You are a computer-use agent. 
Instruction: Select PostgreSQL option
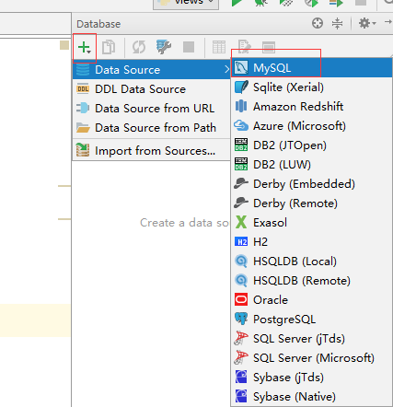pyautogui.click(x=311, y=320)
